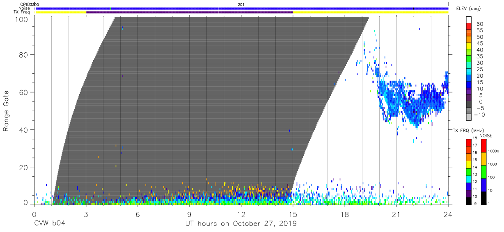Click the 'Noise' row label at top left

25,8
